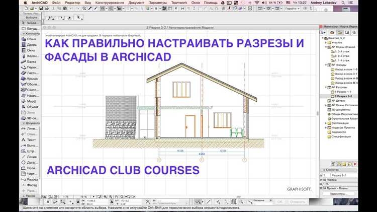Click the Параметры... button in Navigator properties
The image size is (377, 212).
pos(338,194)
